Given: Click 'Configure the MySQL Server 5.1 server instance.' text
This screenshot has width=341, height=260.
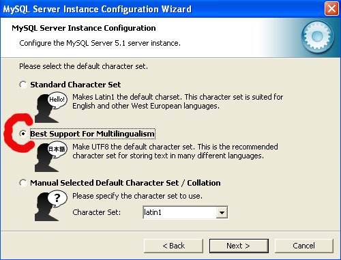Looking at the screenshot, I should (x=100, y=43).
